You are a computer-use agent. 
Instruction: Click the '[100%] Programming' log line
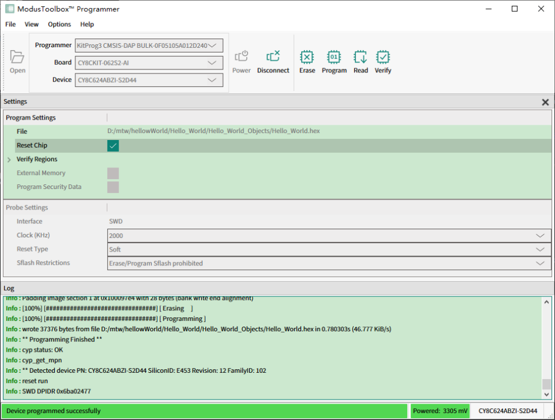click(x=106, y=318)
